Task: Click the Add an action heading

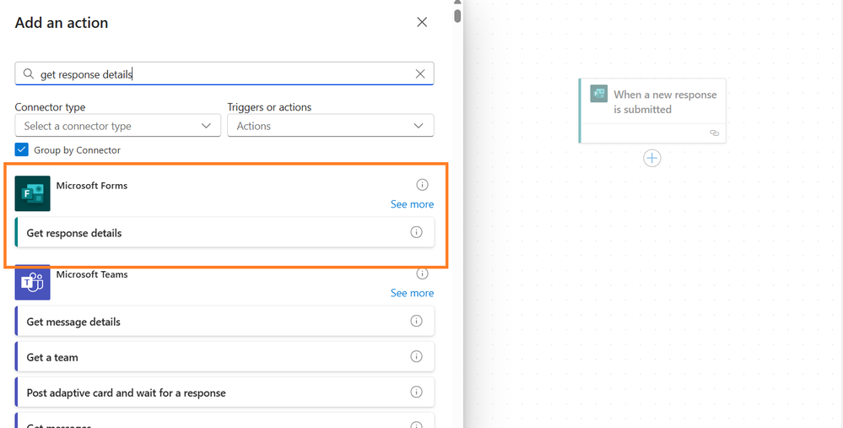Action: (62, 23)
